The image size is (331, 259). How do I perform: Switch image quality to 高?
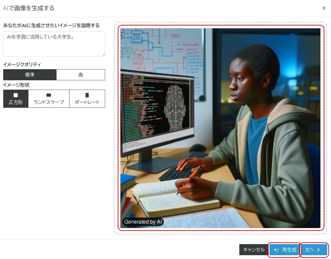coord(81,75)
